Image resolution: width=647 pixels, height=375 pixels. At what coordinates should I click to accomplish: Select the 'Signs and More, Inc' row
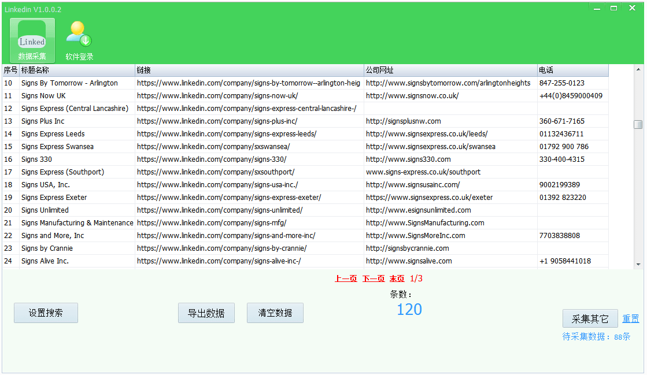pos(305,236)
